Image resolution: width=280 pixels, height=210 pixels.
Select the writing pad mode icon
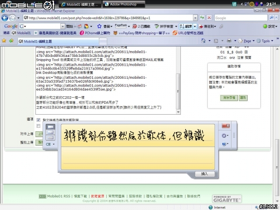51,127
